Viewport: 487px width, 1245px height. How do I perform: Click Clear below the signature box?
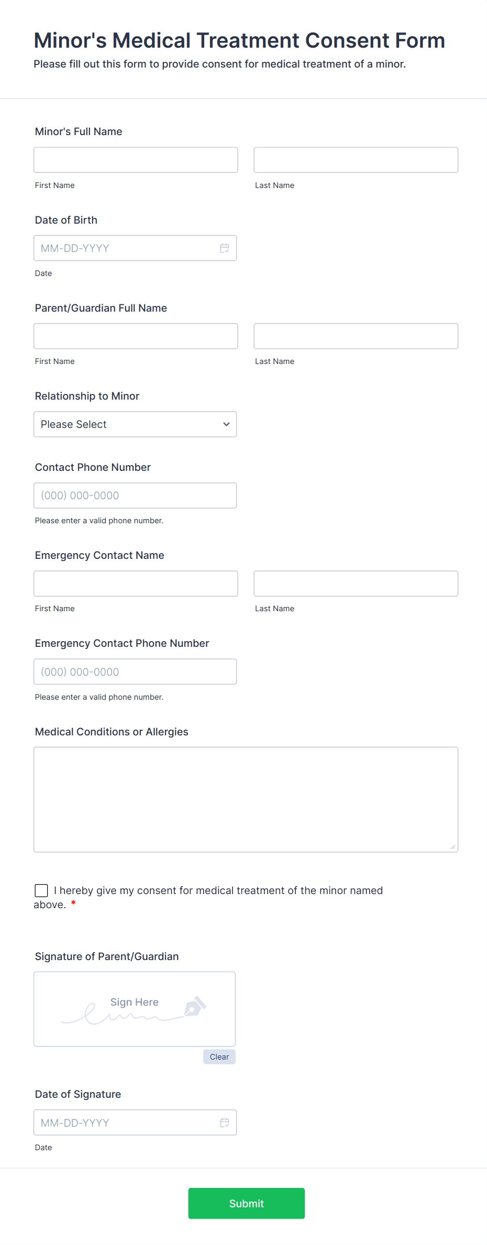click(219, 1057)
